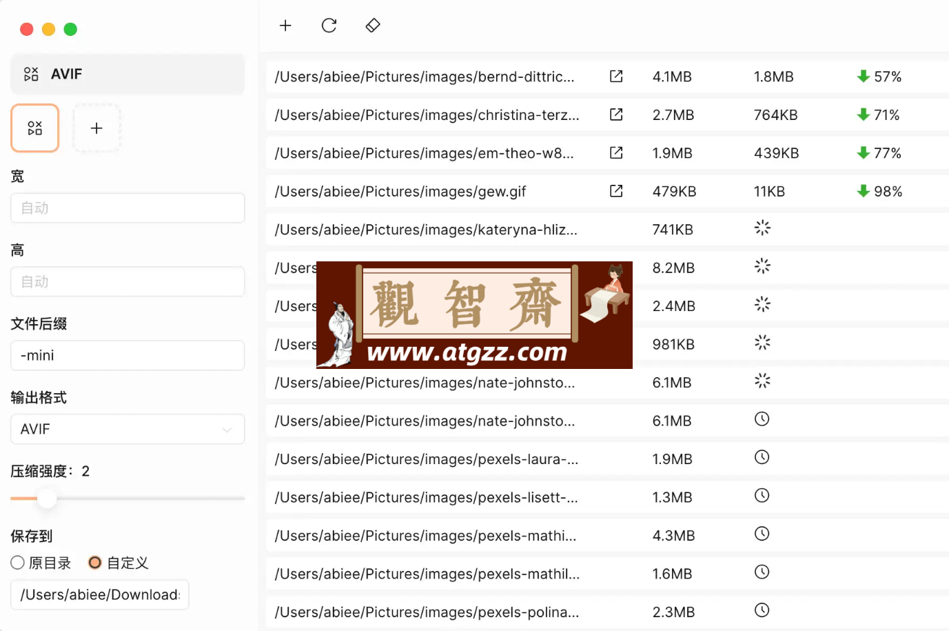949x631 pixels.
Task: Open output file for christina-terz row
Action: pos(616,114)
